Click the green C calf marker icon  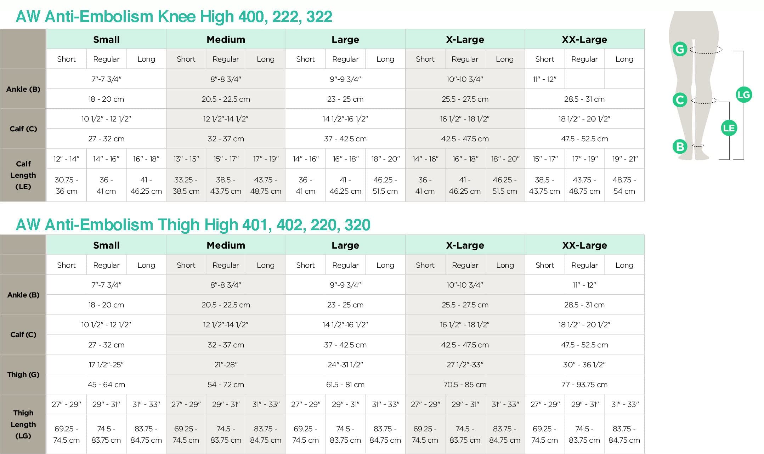point(680,100)
